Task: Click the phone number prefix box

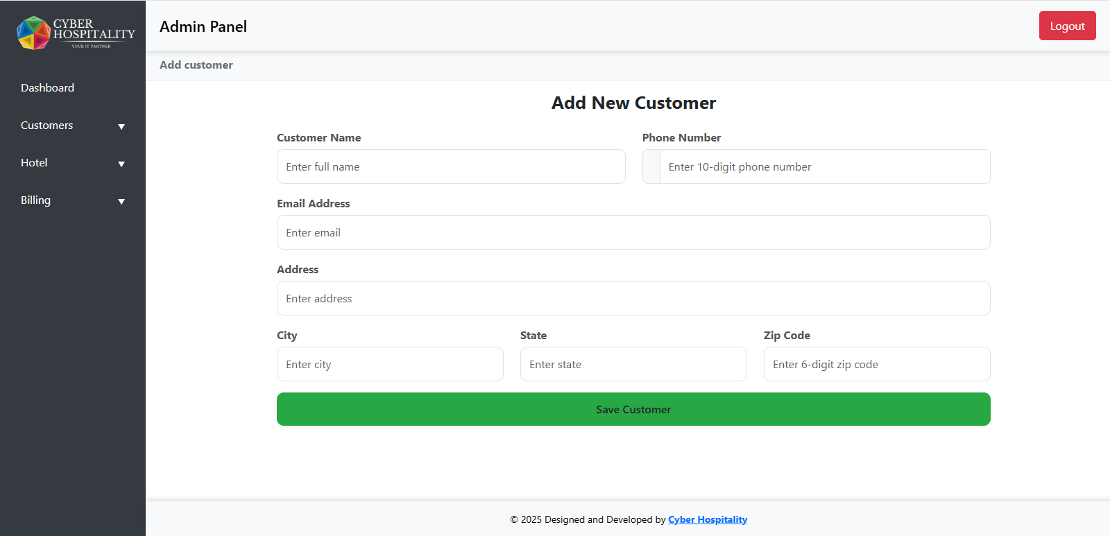Action: (x=651, y=167)
